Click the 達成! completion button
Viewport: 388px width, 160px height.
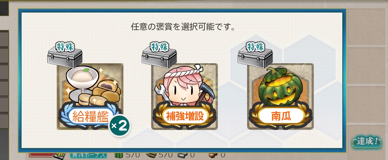click(x=367, y=142)
